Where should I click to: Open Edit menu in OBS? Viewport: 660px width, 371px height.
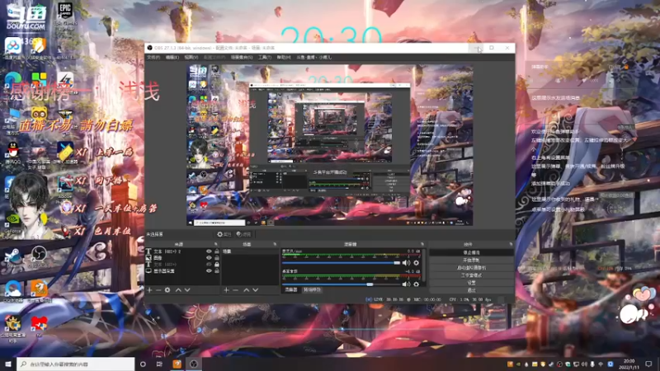pos(172,57)
